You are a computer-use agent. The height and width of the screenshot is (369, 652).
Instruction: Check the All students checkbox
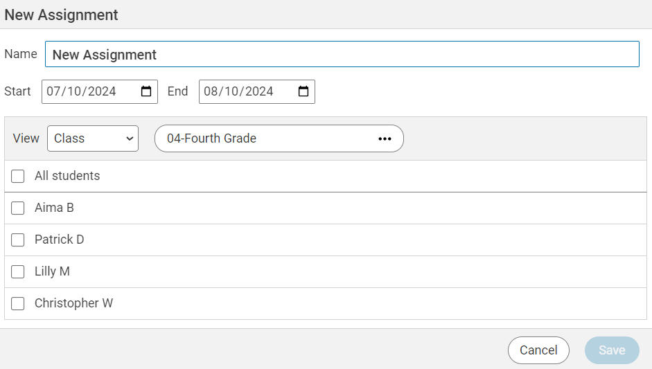[x=17, y=176]
